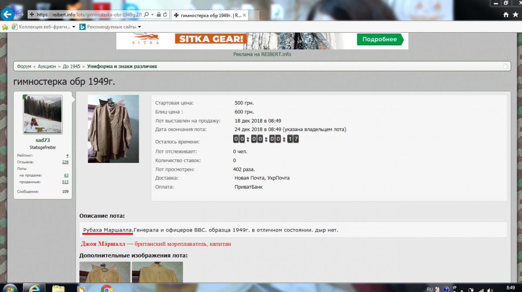The image size is (522, 292).
Task: Open the Аукцион breadcrumb menu item
Action: point(46,66)
